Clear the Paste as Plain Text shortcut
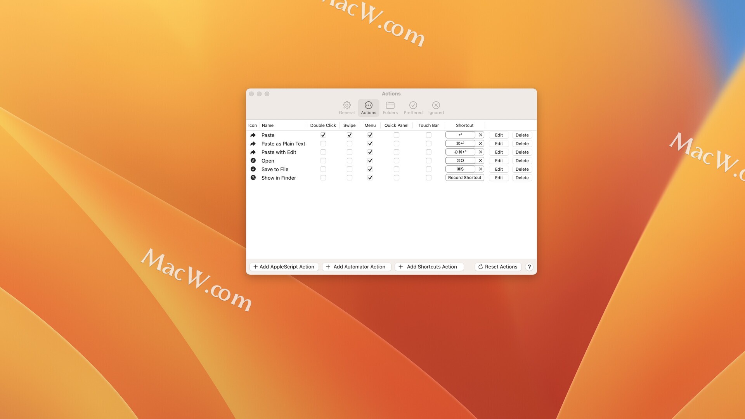This screenshot has height=419, width=745. (480, 144)
